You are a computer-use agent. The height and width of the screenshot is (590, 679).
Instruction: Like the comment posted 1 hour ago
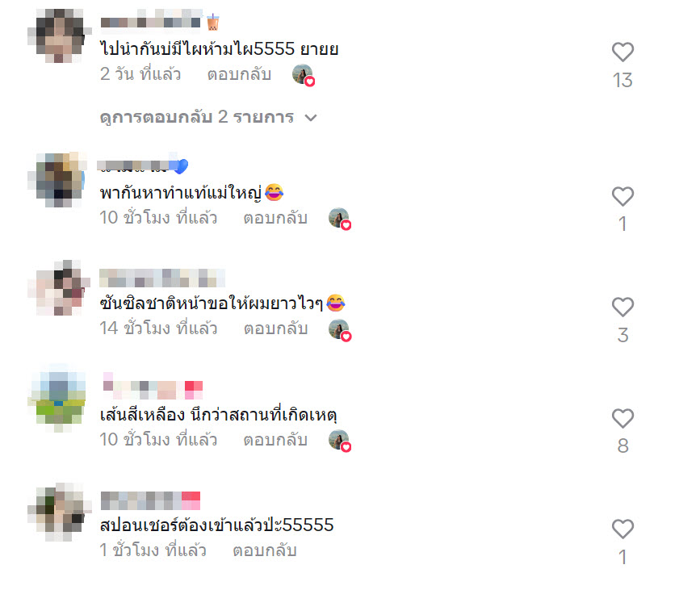tap(622, 529)
